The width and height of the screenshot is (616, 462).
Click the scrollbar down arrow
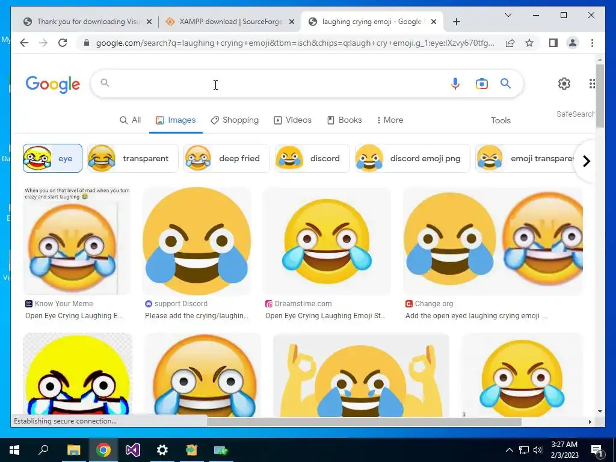pos(600,411)
